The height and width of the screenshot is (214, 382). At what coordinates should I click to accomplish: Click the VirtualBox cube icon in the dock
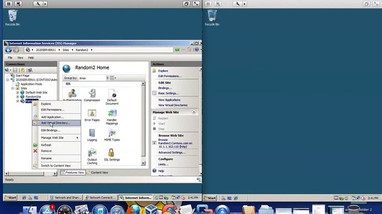[151, 209]
